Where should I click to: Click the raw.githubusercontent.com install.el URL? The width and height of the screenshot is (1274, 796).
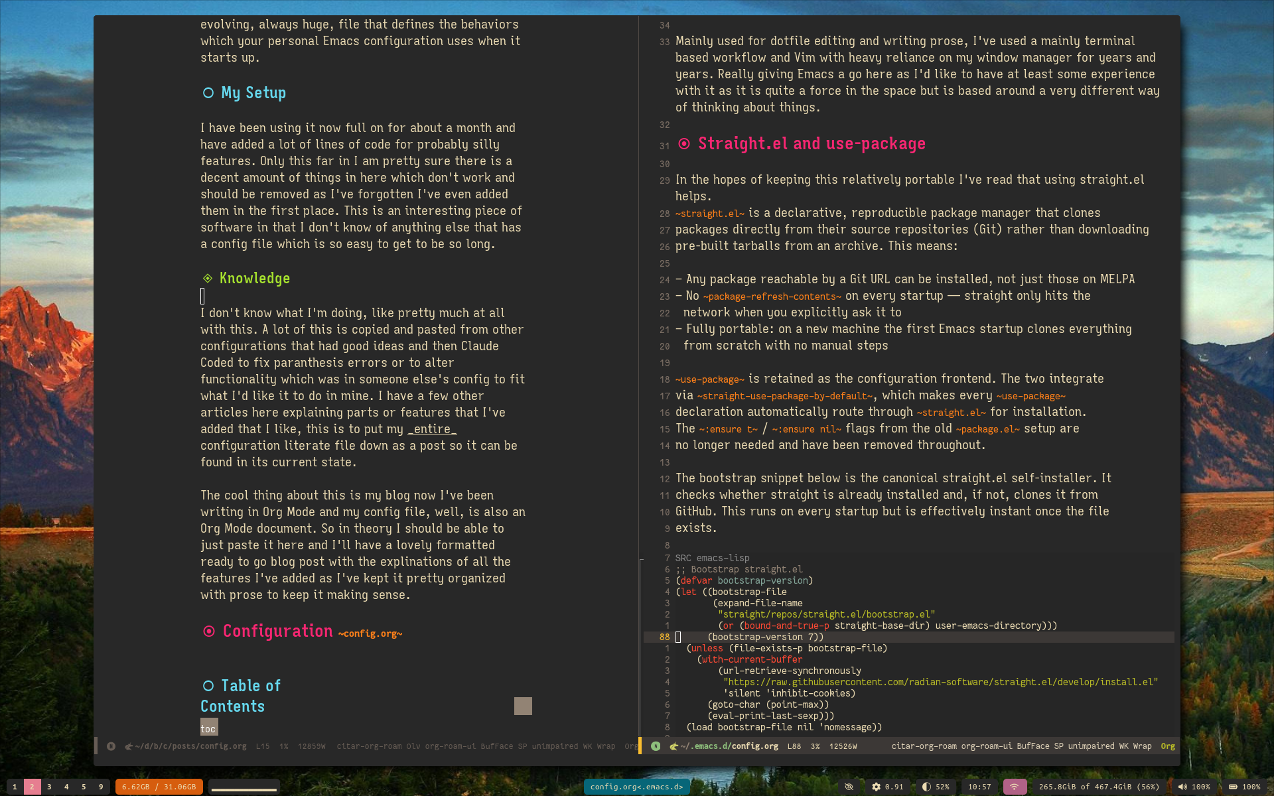point(940,682)
